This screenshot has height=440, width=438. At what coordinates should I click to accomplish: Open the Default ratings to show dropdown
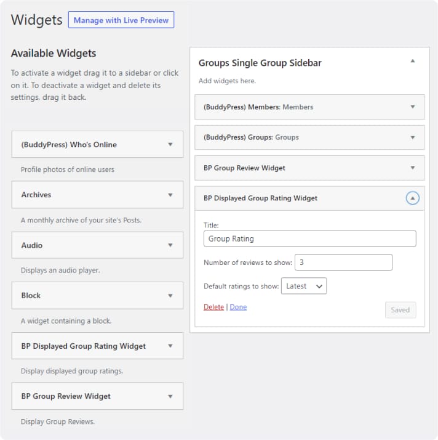pyautogui.click(x=304, y=286)
